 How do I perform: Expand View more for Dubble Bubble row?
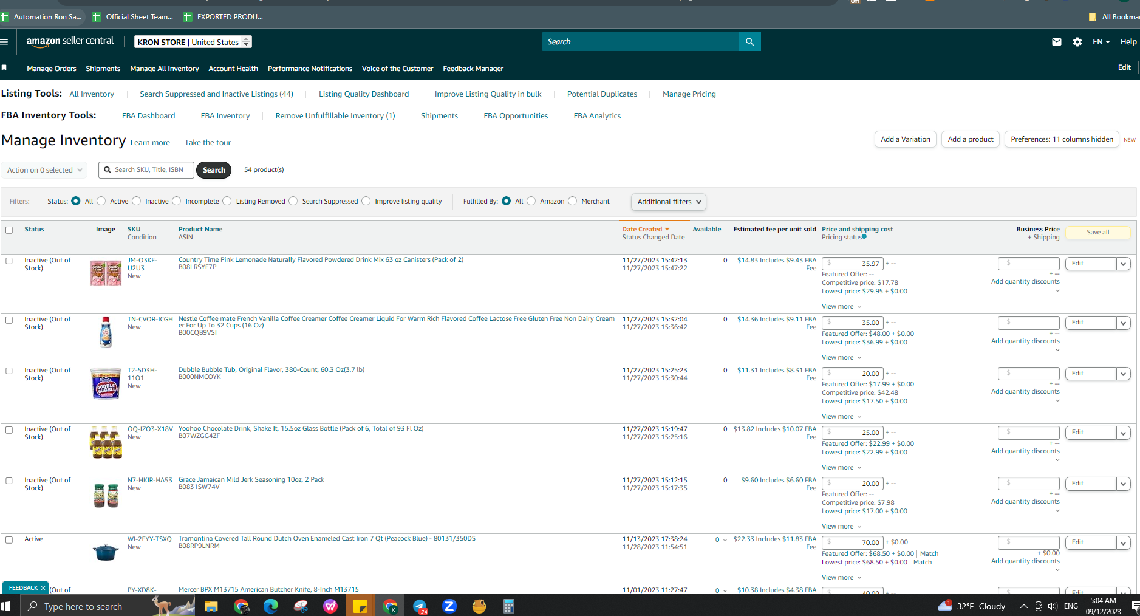(x=842, y=416)
